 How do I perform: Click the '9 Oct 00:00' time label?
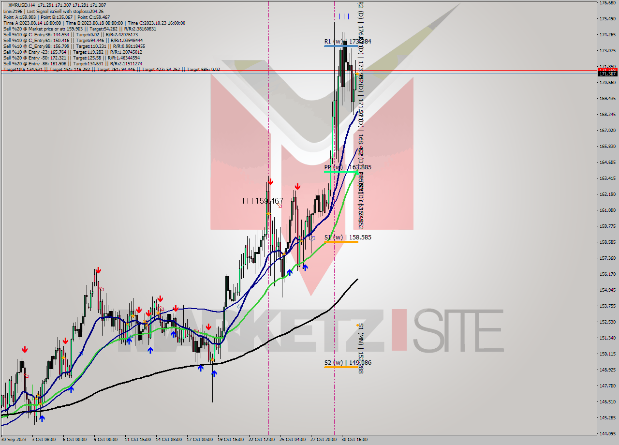coord(106,440)
